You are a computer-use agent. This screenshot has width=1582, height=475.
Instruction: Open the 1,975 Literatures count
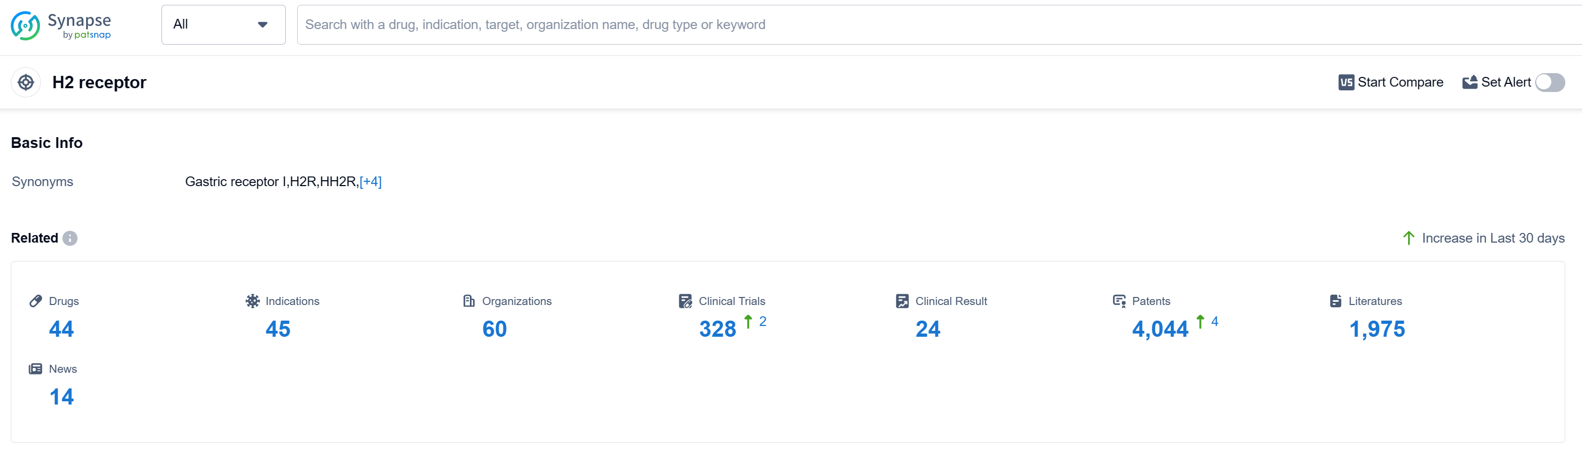[x=1376, y=329]
